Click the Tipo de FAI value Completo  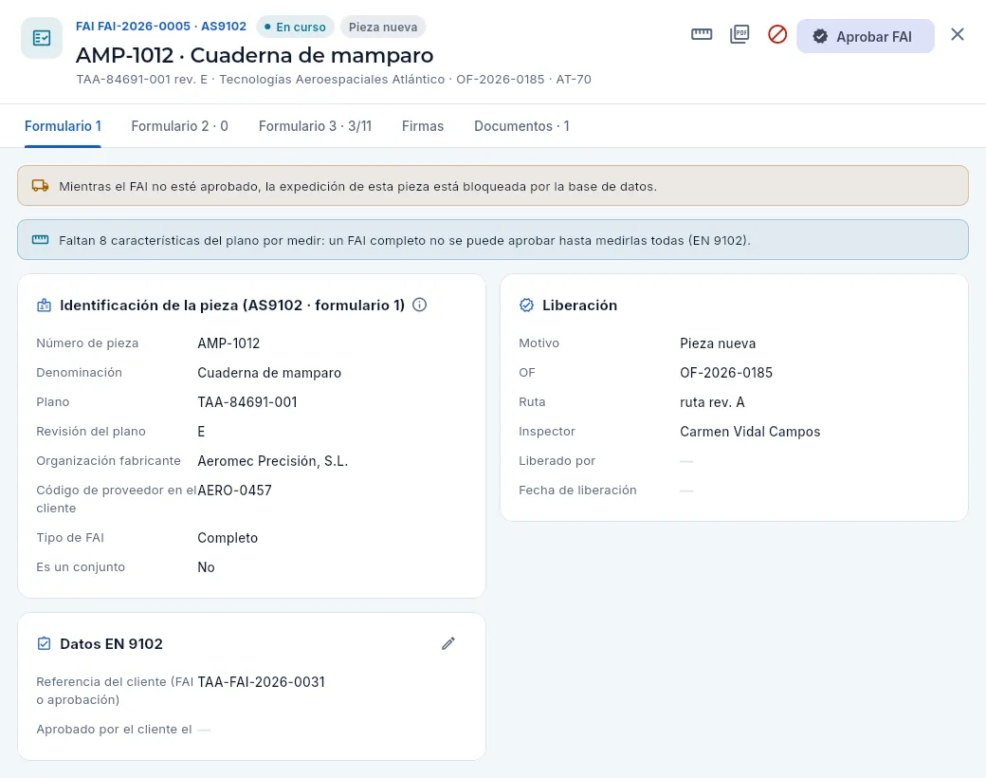(228, 538)
